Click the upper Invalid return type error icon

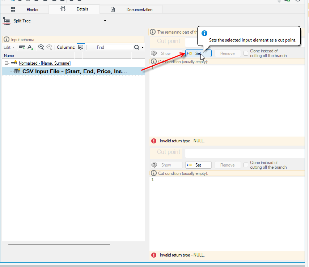[x=154, y=141]
